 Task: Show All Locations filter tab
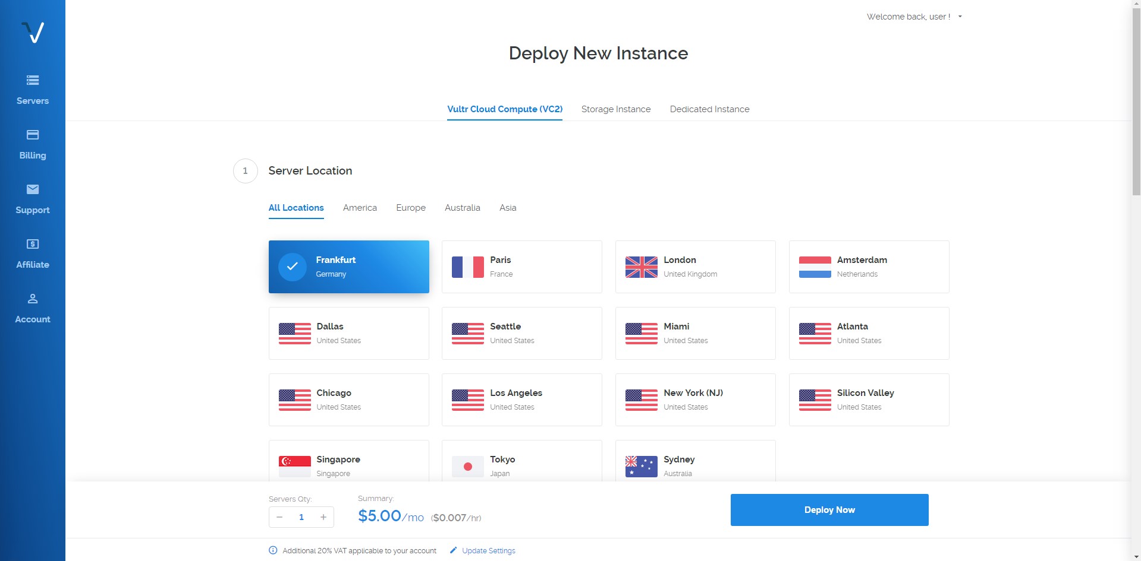point(296,208)
